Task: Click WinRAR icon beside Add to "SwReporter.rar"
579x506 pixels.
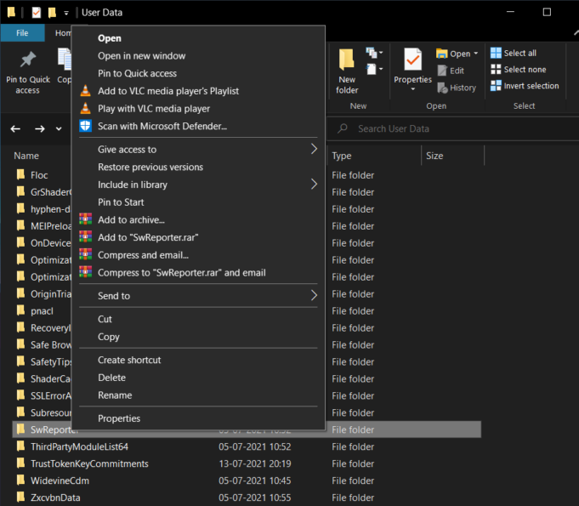Action: (85, 236)
